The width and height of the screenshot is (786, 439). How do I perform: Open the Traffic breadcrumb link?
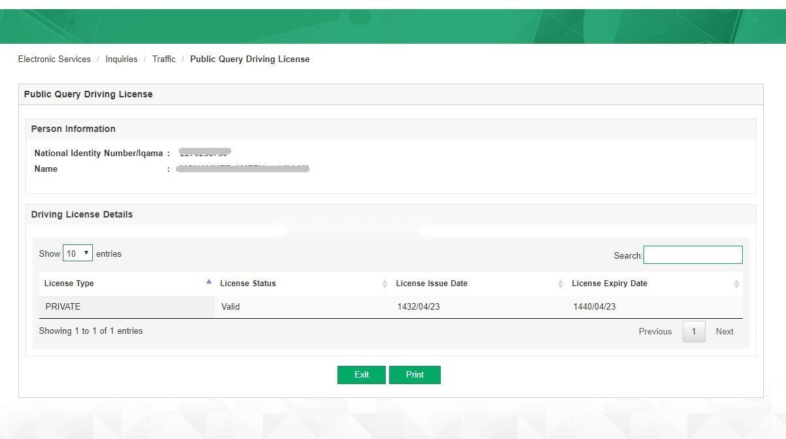pyautogui.click(x=164, y=59)
